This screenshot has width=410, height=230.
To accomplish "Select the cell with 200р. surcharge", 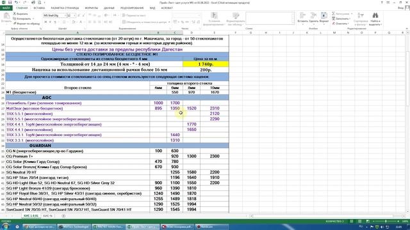I will click(206, 70).
